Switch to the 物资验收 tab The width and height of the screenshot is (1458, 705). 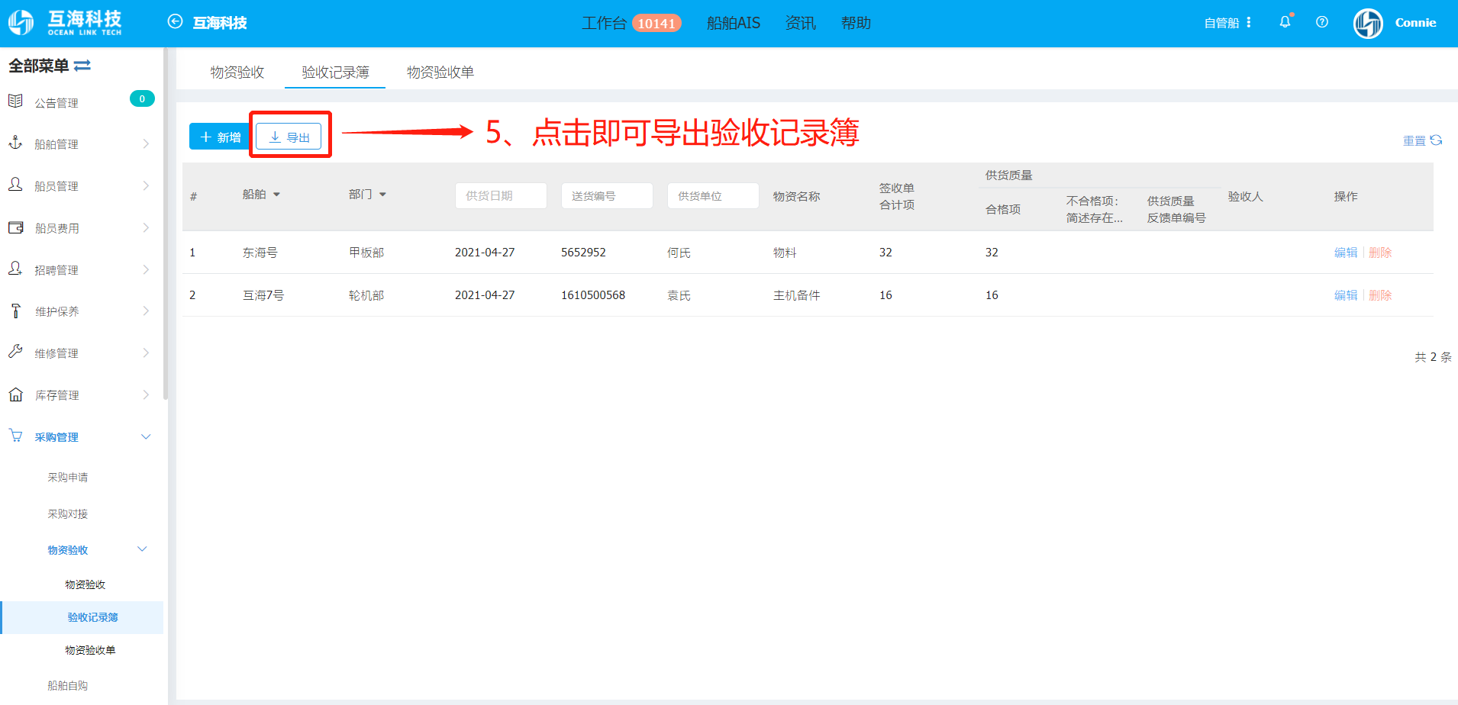coord(237,72)
